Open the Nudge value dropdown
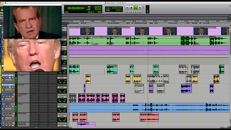This screenshot has height=130, width=231. pos(121,10)
